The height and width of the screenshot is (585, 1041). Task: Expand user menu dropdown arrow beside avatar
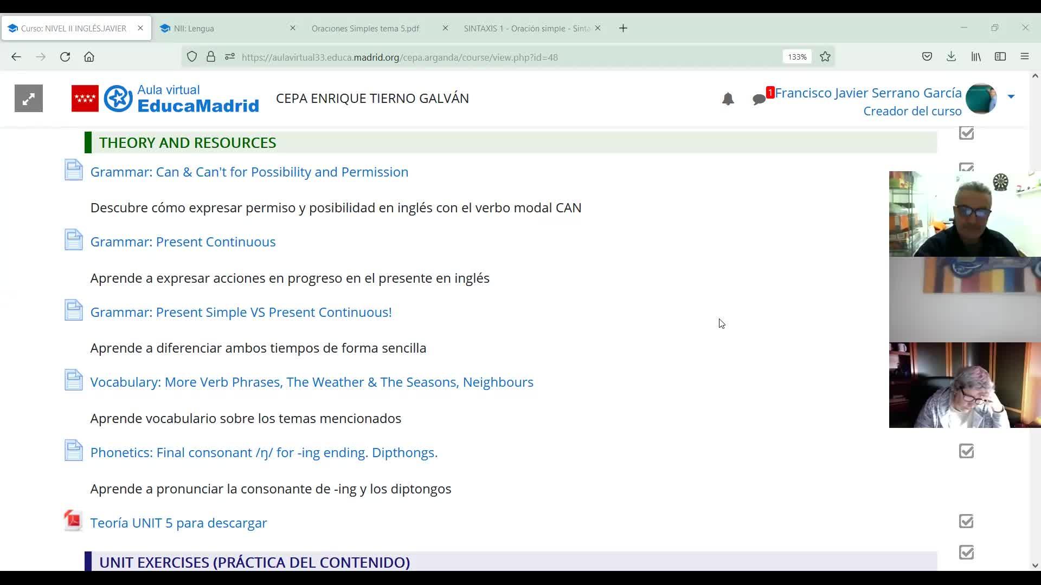pyautogui.click(x=1011, y=97)
